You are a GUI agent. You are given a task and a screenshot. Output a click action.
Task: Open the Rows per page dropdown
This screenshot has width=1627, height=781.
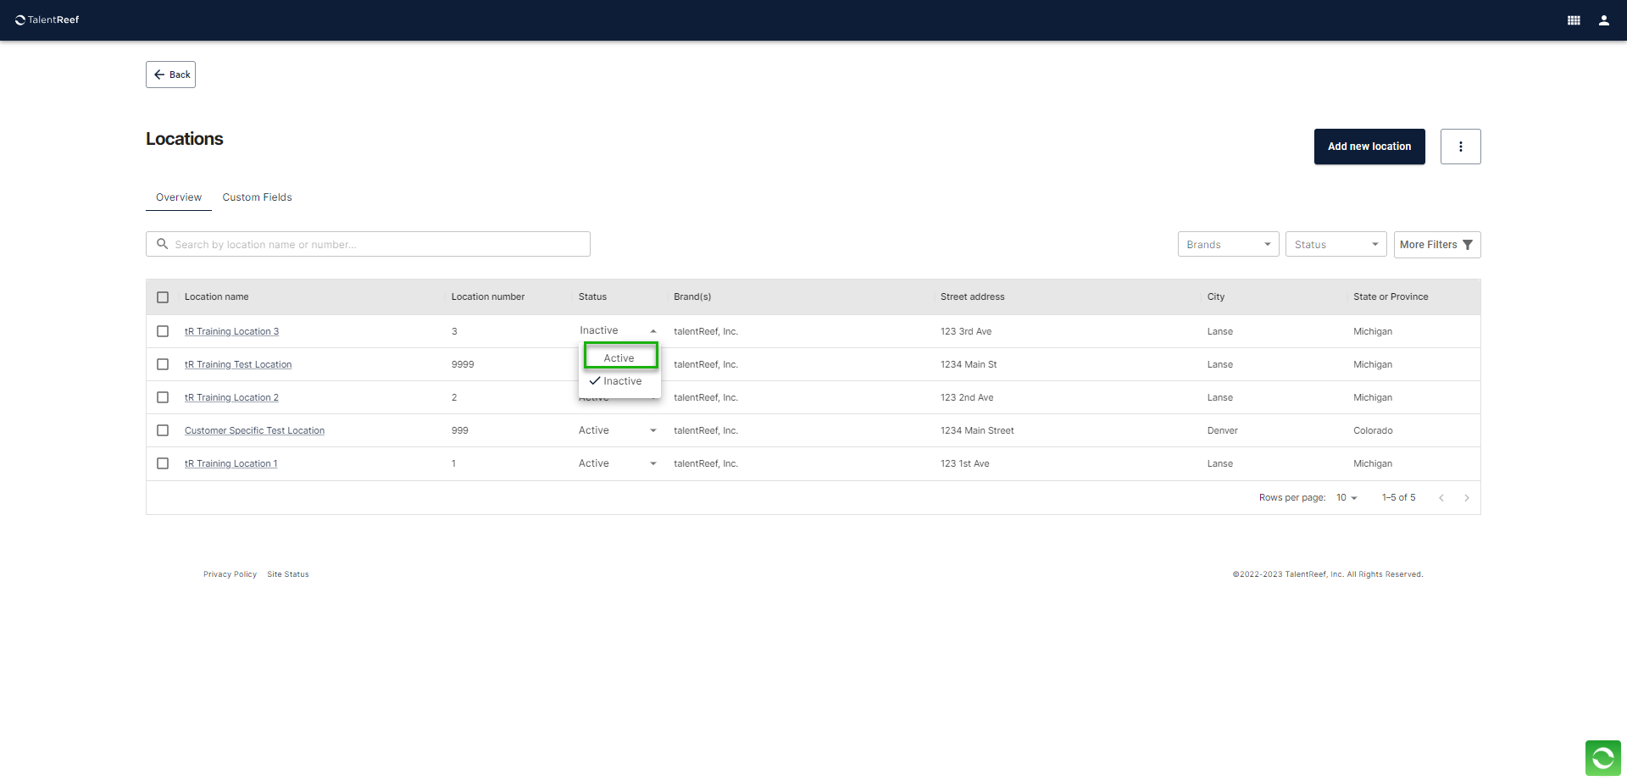tap(1347, 498)
